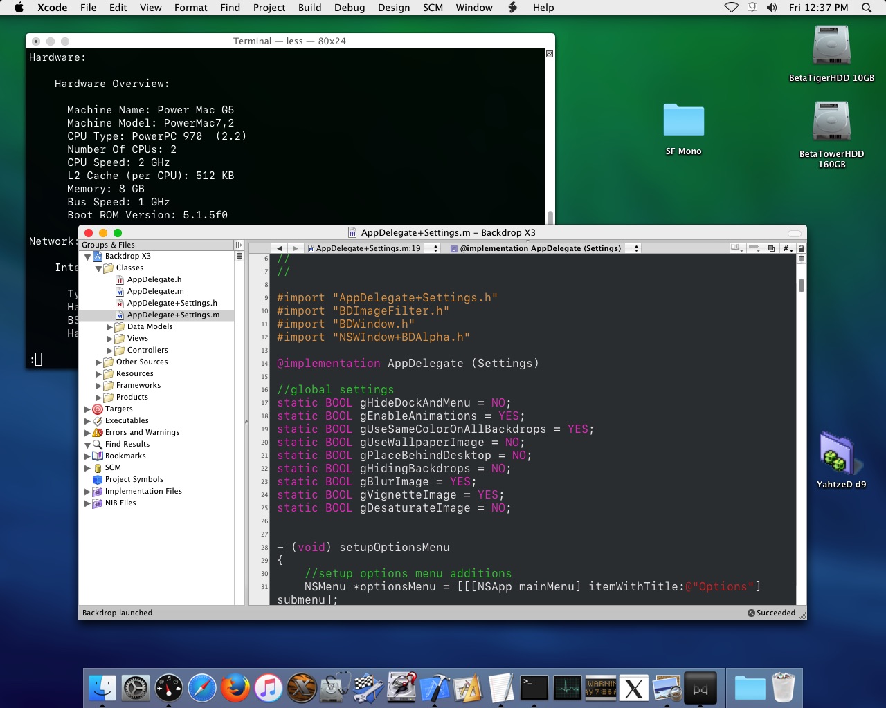Open Console from the dock
The image size is (886, 708).
tap(601, 688)
